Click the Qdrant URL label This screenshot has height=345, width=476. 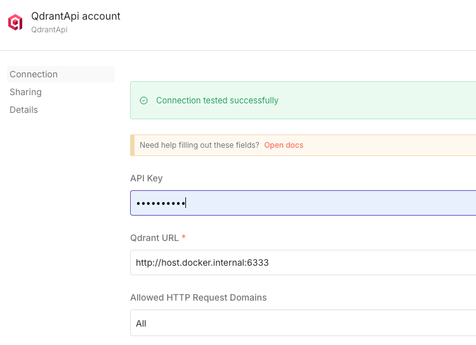(x=154, y=238)
